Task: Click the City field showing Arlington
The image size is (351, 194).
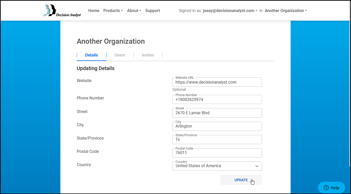Action: [x=217, y=126]
